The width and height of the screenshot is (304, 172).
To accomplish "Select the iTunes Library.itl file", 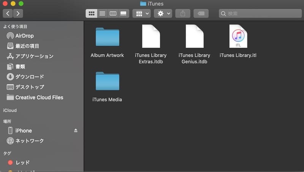I will (x=238, y=37).
